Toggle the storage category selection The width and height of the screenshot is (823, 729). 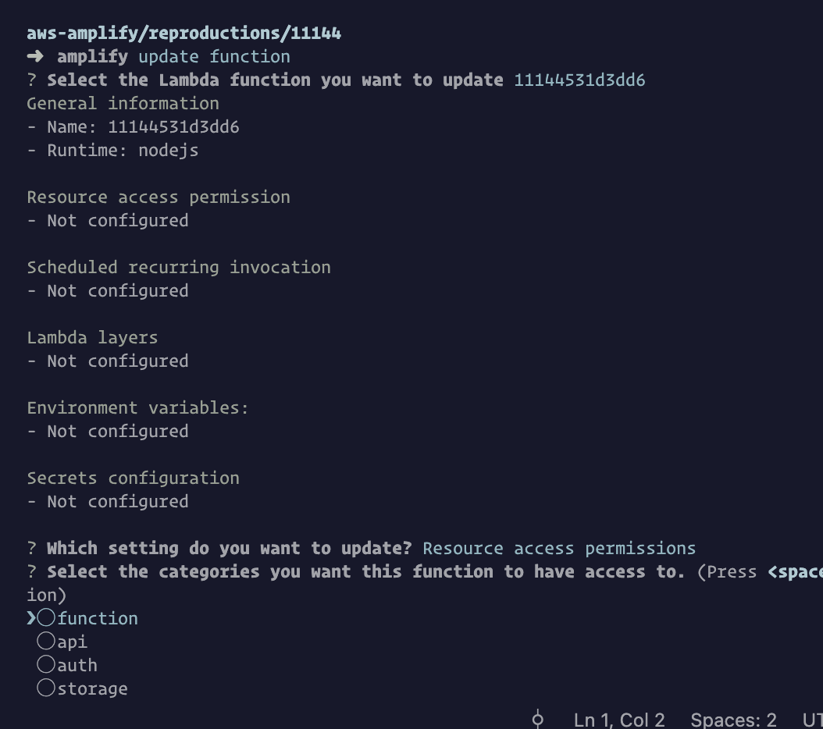(46, 688)
